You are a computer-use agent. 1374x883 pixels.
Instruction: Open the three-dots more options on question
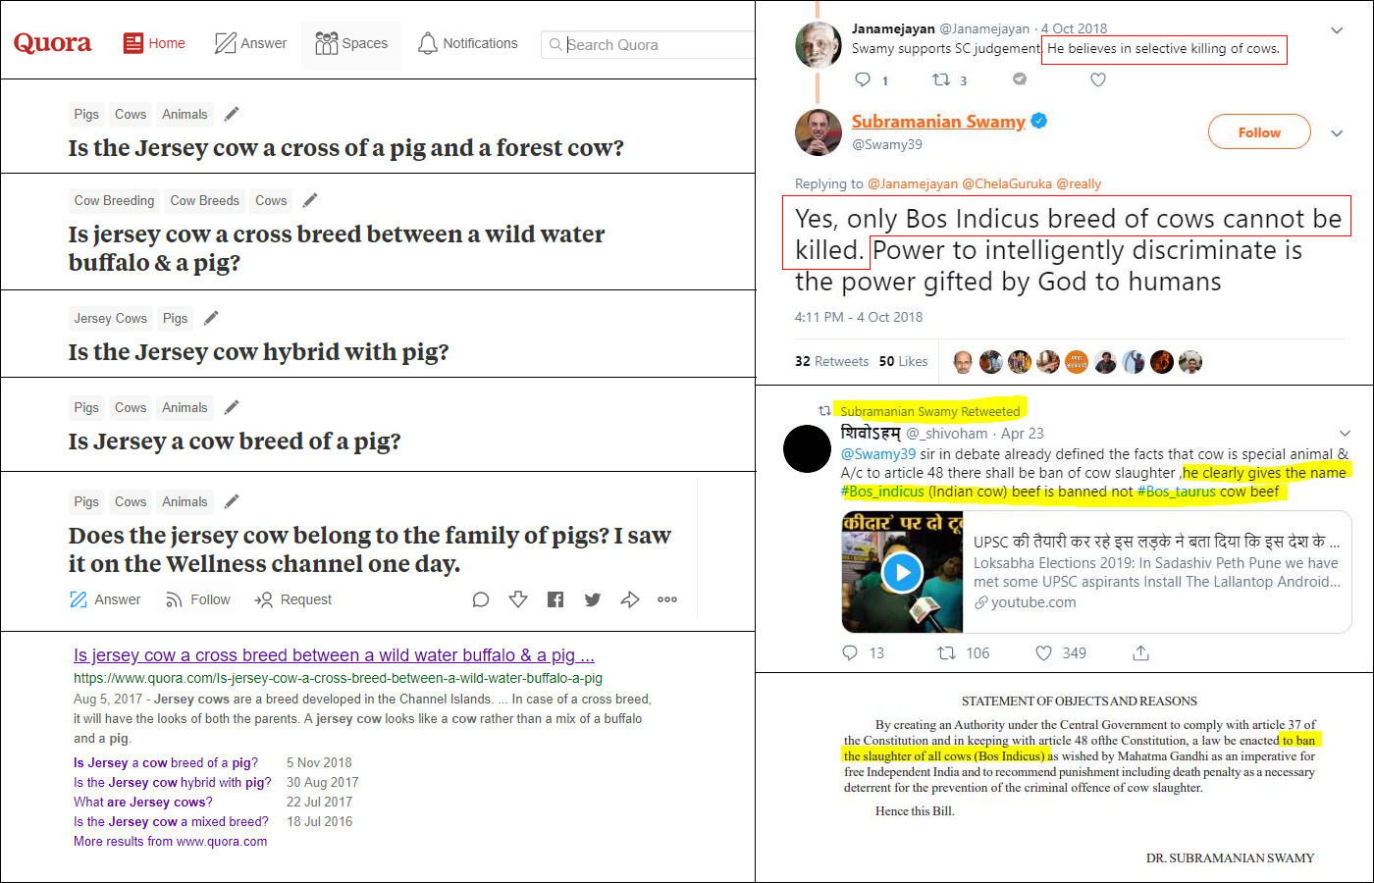[667, 599]
